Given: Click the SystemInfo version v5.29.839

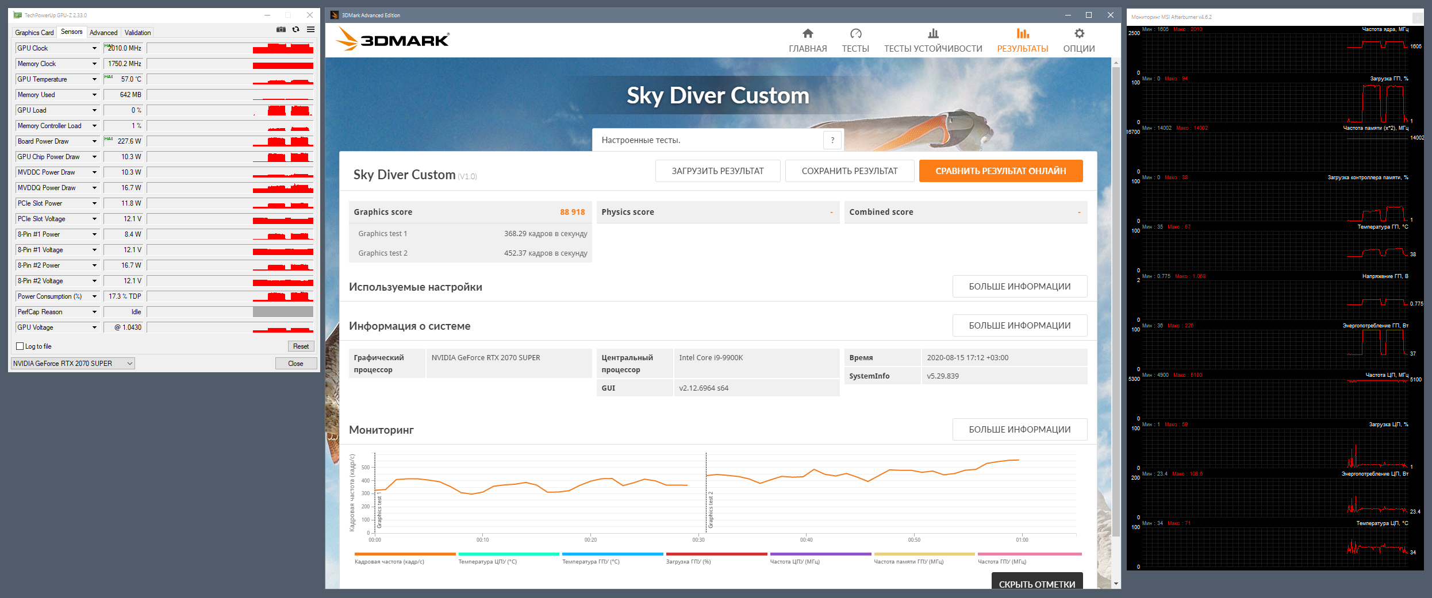Looking at the screenshot, I should click(x=943, y=376).
